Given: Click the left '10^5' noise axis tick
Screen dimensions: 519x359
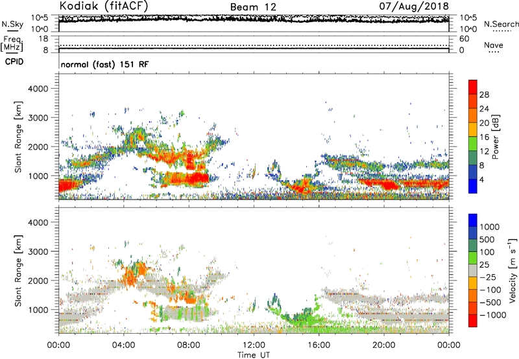Looking at the screenshot, I should pos(40,17).
